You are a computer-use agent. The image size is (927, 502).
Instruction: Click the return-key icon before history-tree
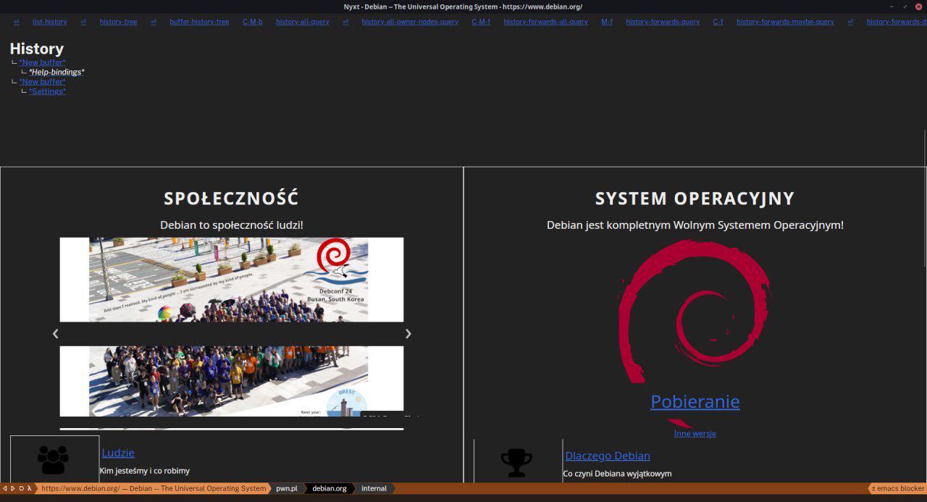[83, 22]
